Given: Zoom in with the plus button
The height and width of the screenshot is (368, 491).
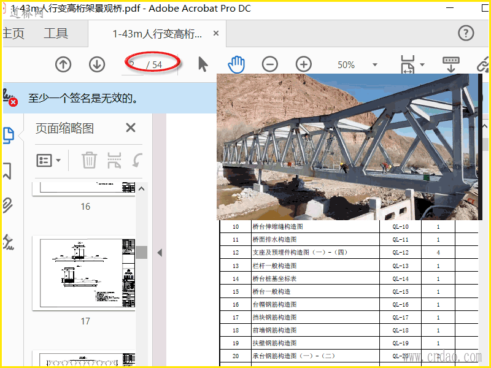Looking at the screenshot, I should coord(304,64).
